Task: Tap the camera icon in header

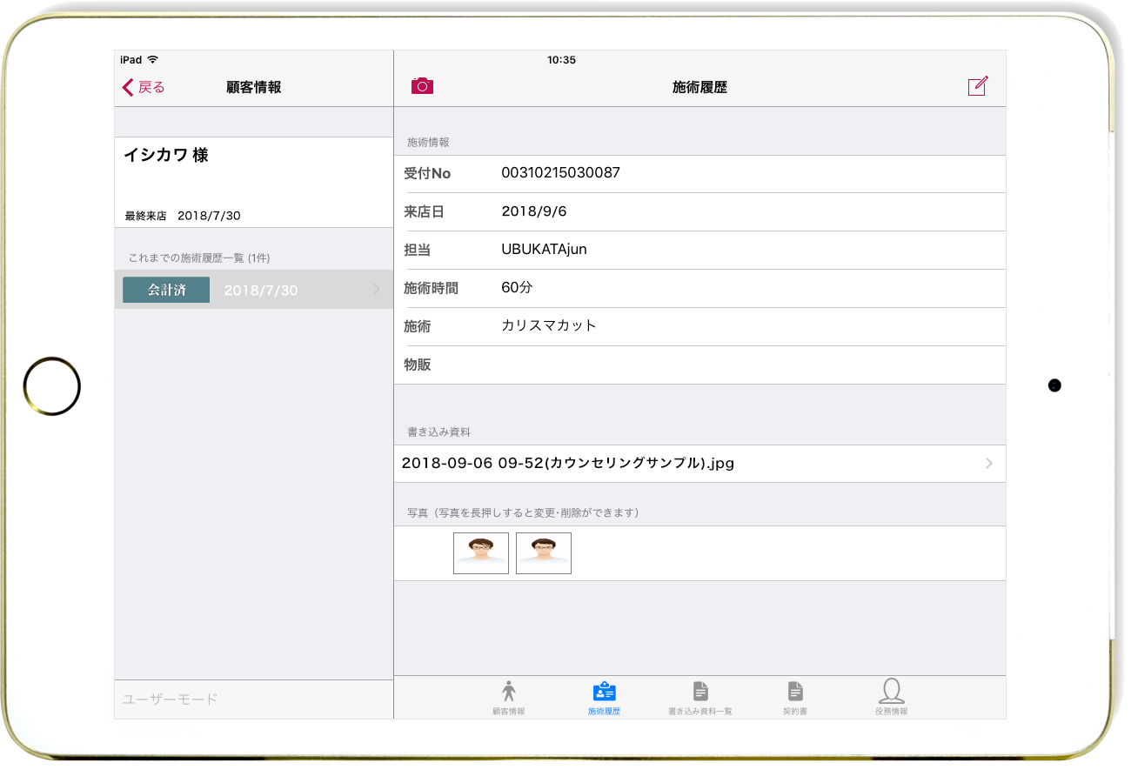Action: click(422, 86)
